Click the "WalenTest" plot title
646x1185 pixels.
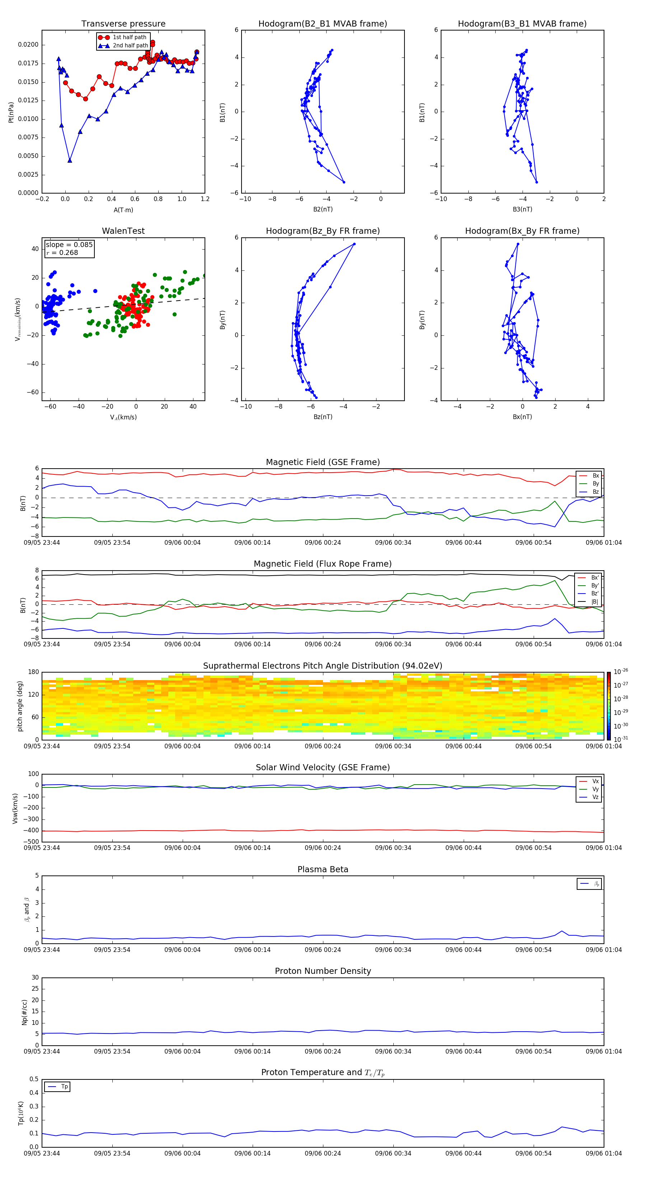tap(123, 231)
